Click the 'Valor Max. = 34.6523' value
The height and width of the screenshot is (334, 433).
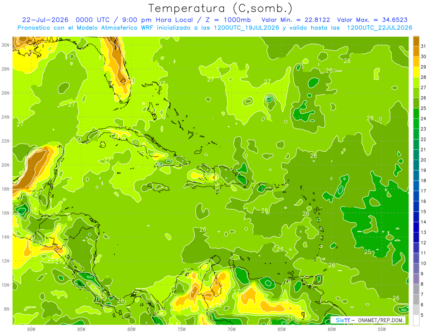372,20
